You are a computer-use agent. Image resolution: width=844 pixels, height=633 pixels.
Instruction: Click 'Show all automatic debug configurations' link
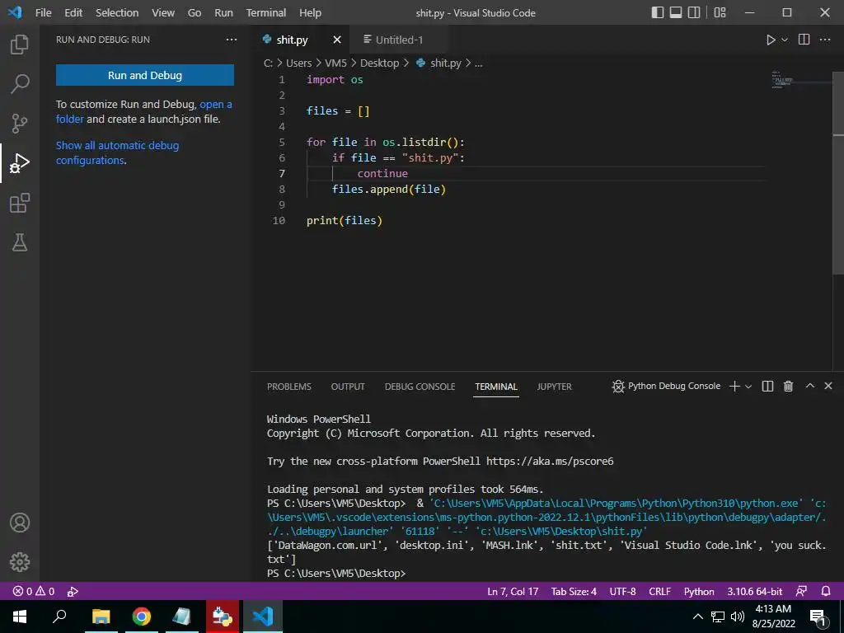pos(117,152)
